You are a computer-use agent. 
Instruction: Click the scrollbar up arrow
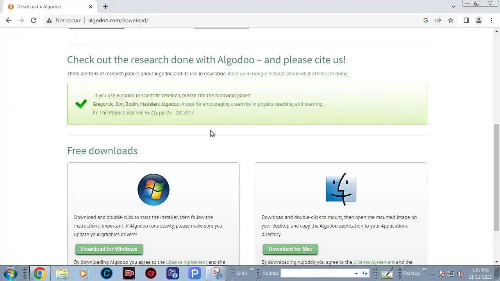click(496, 31)
